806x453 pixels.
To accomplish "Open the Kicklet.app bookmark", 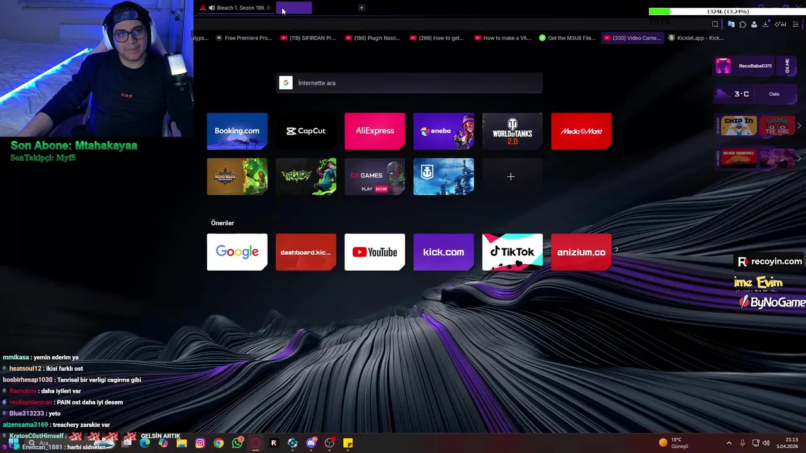I will [696, 38].
